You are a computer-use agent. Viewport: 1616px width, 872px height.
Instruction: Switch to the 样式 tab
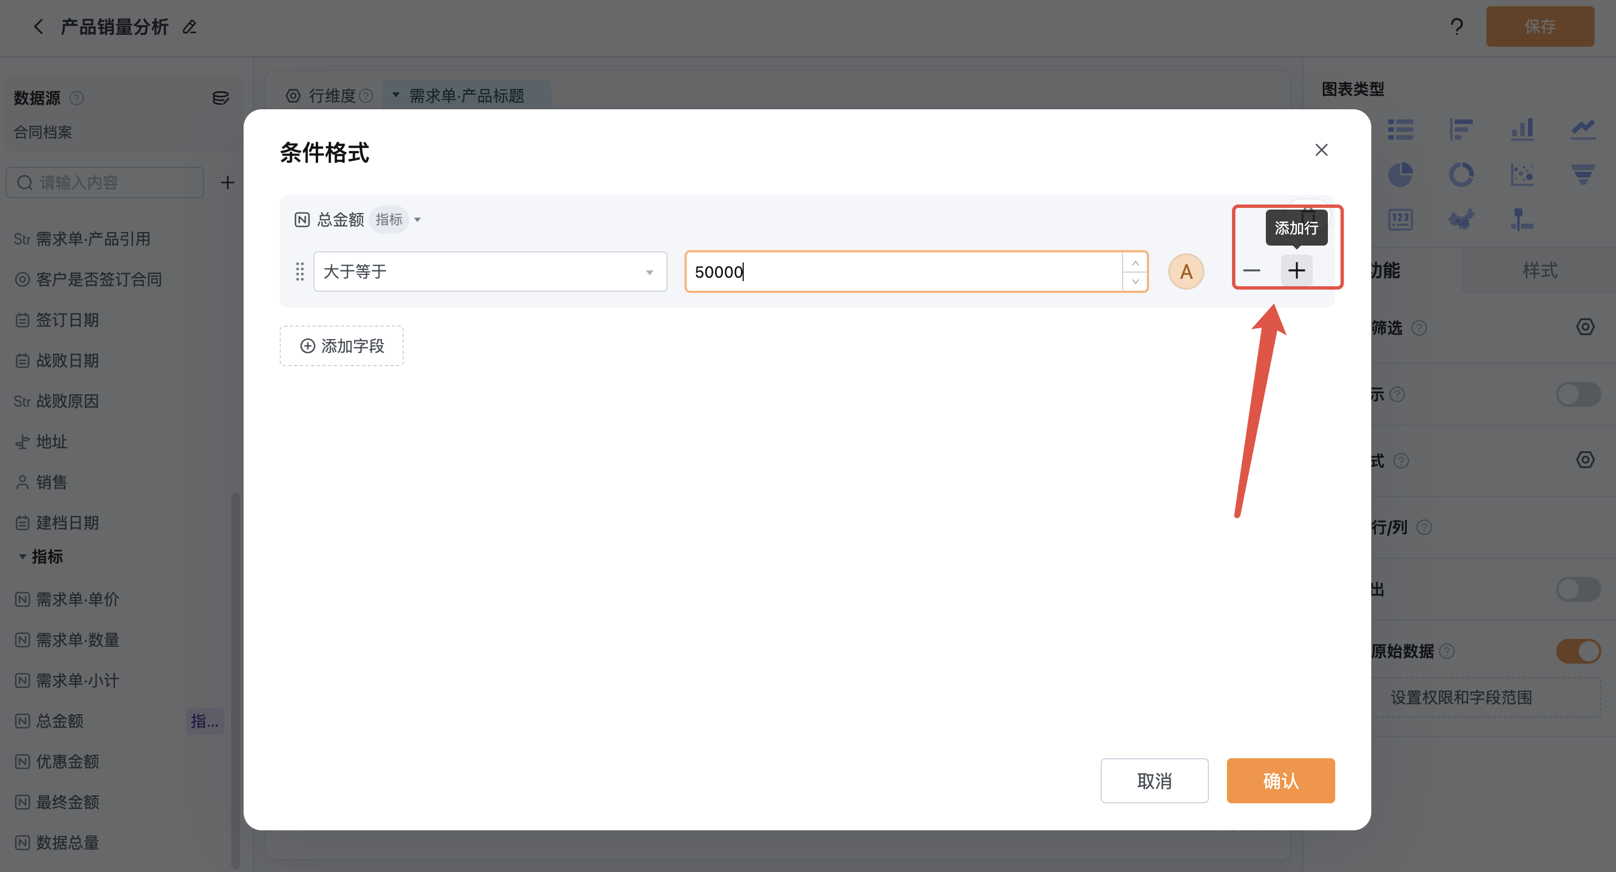[x=1539, y=270]
